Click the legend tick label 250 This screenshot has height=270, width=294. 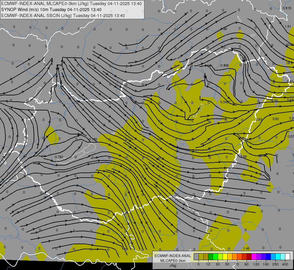pos(275,264)
